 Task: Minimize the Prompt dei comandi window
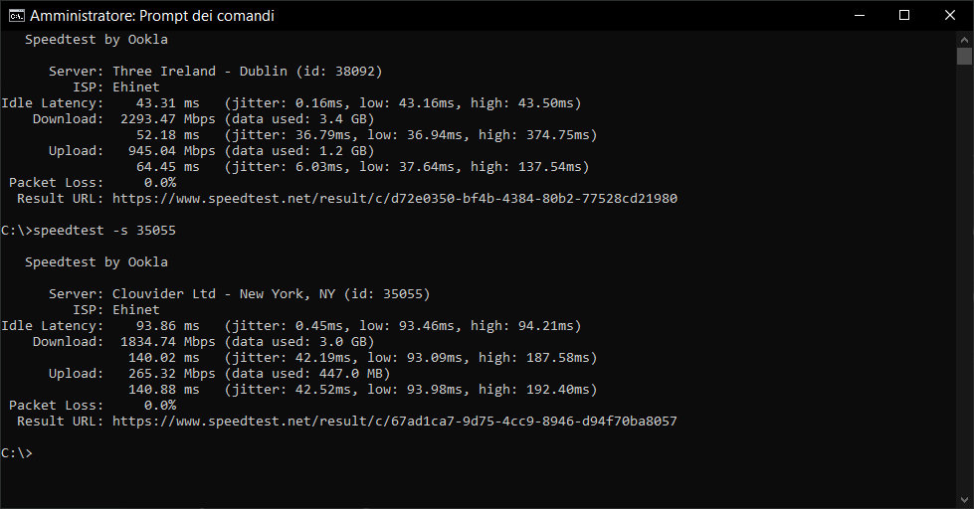859,15
